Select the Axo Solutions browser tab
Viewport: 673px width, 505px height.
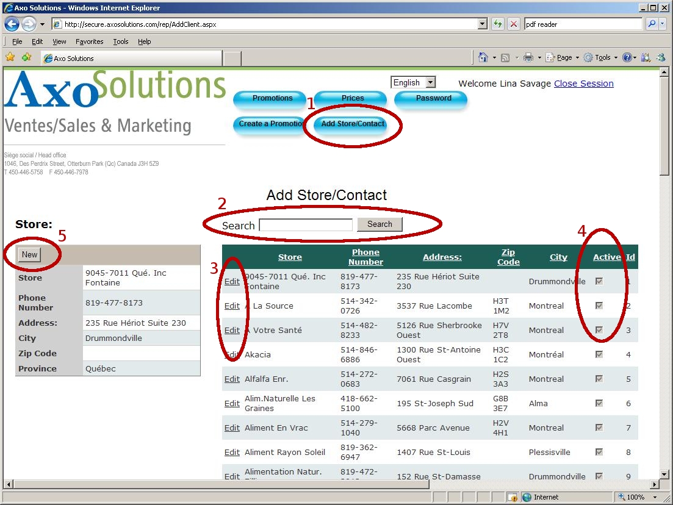(132, 59)
